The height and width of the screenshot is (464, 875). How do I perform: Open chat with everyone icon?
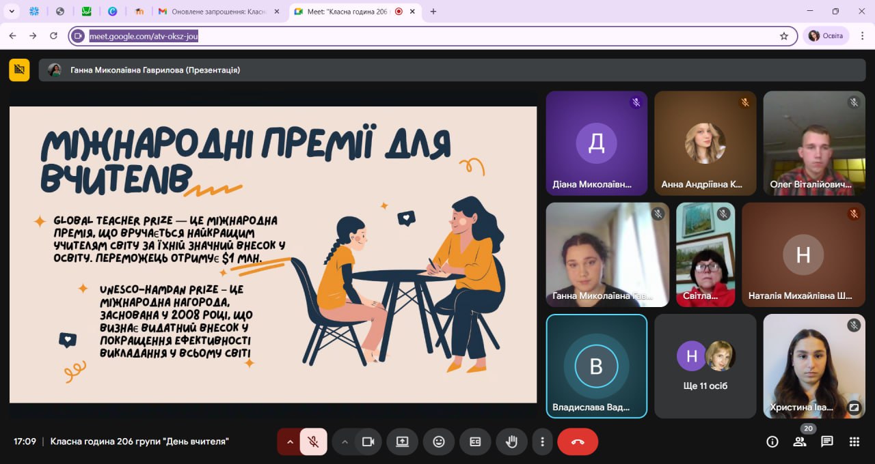tap(827, 441)
